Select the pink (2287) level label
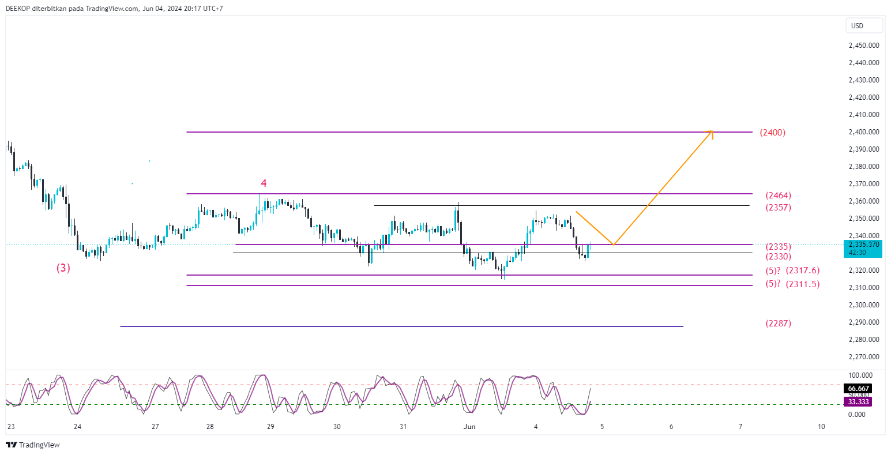This screenshot has width=891, height=455. coord(779,323)
